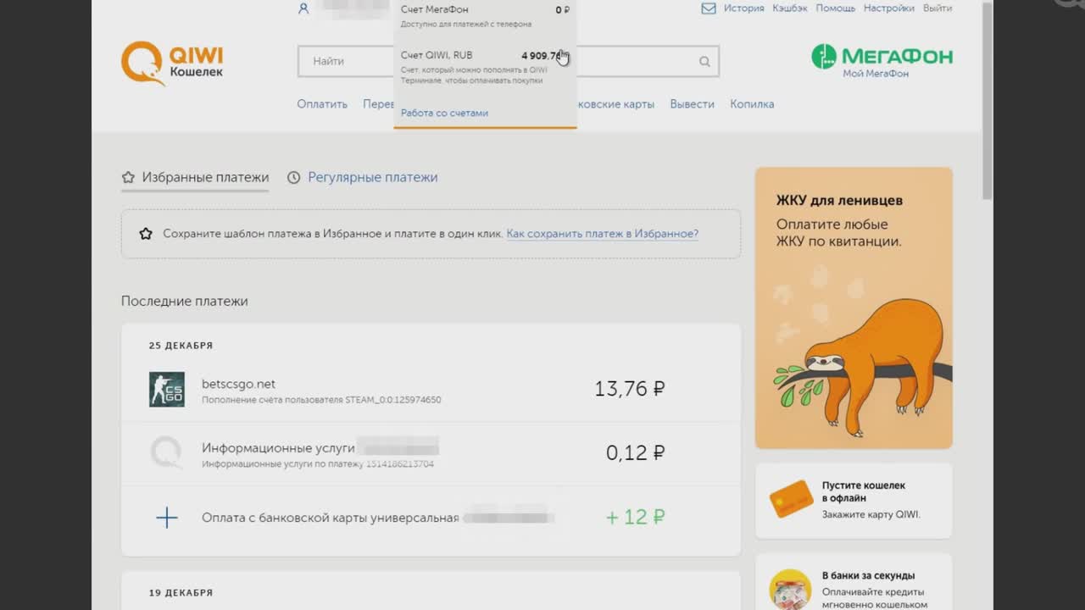This screenshot has width=1085, height=610.
Task: Open the Вывести menu item
Action: click(693, 104)
